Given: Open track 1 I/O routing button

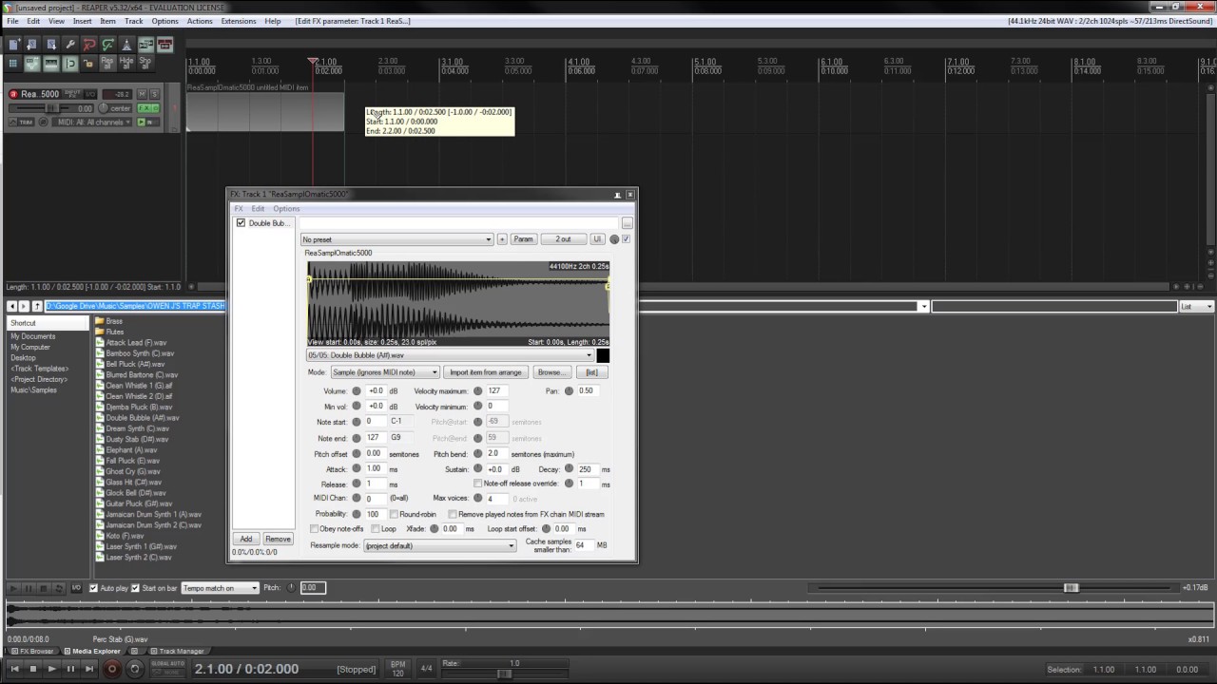Looking at the screenshot, I should click(x=92, y=94).
